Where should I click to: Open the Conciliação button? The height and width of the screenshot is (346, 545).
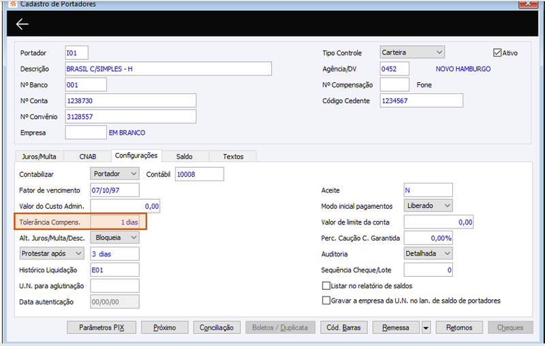pyautogui.click(x=217, y=327)
